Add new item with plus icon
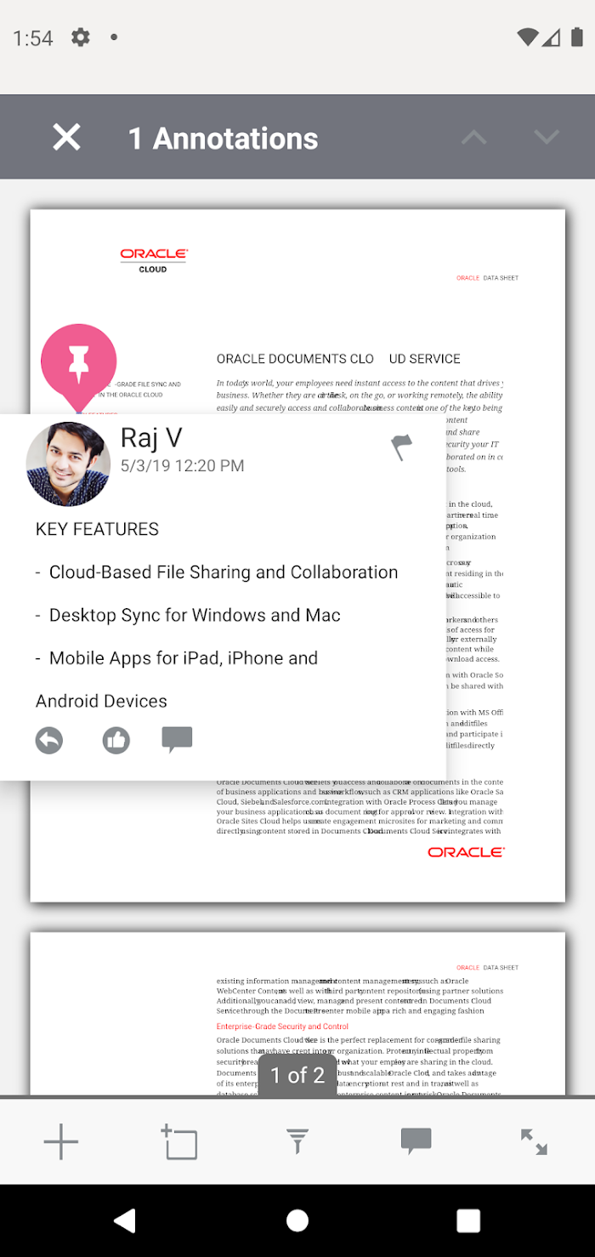The image size is (595, 1257). (x=61, y=1142)
